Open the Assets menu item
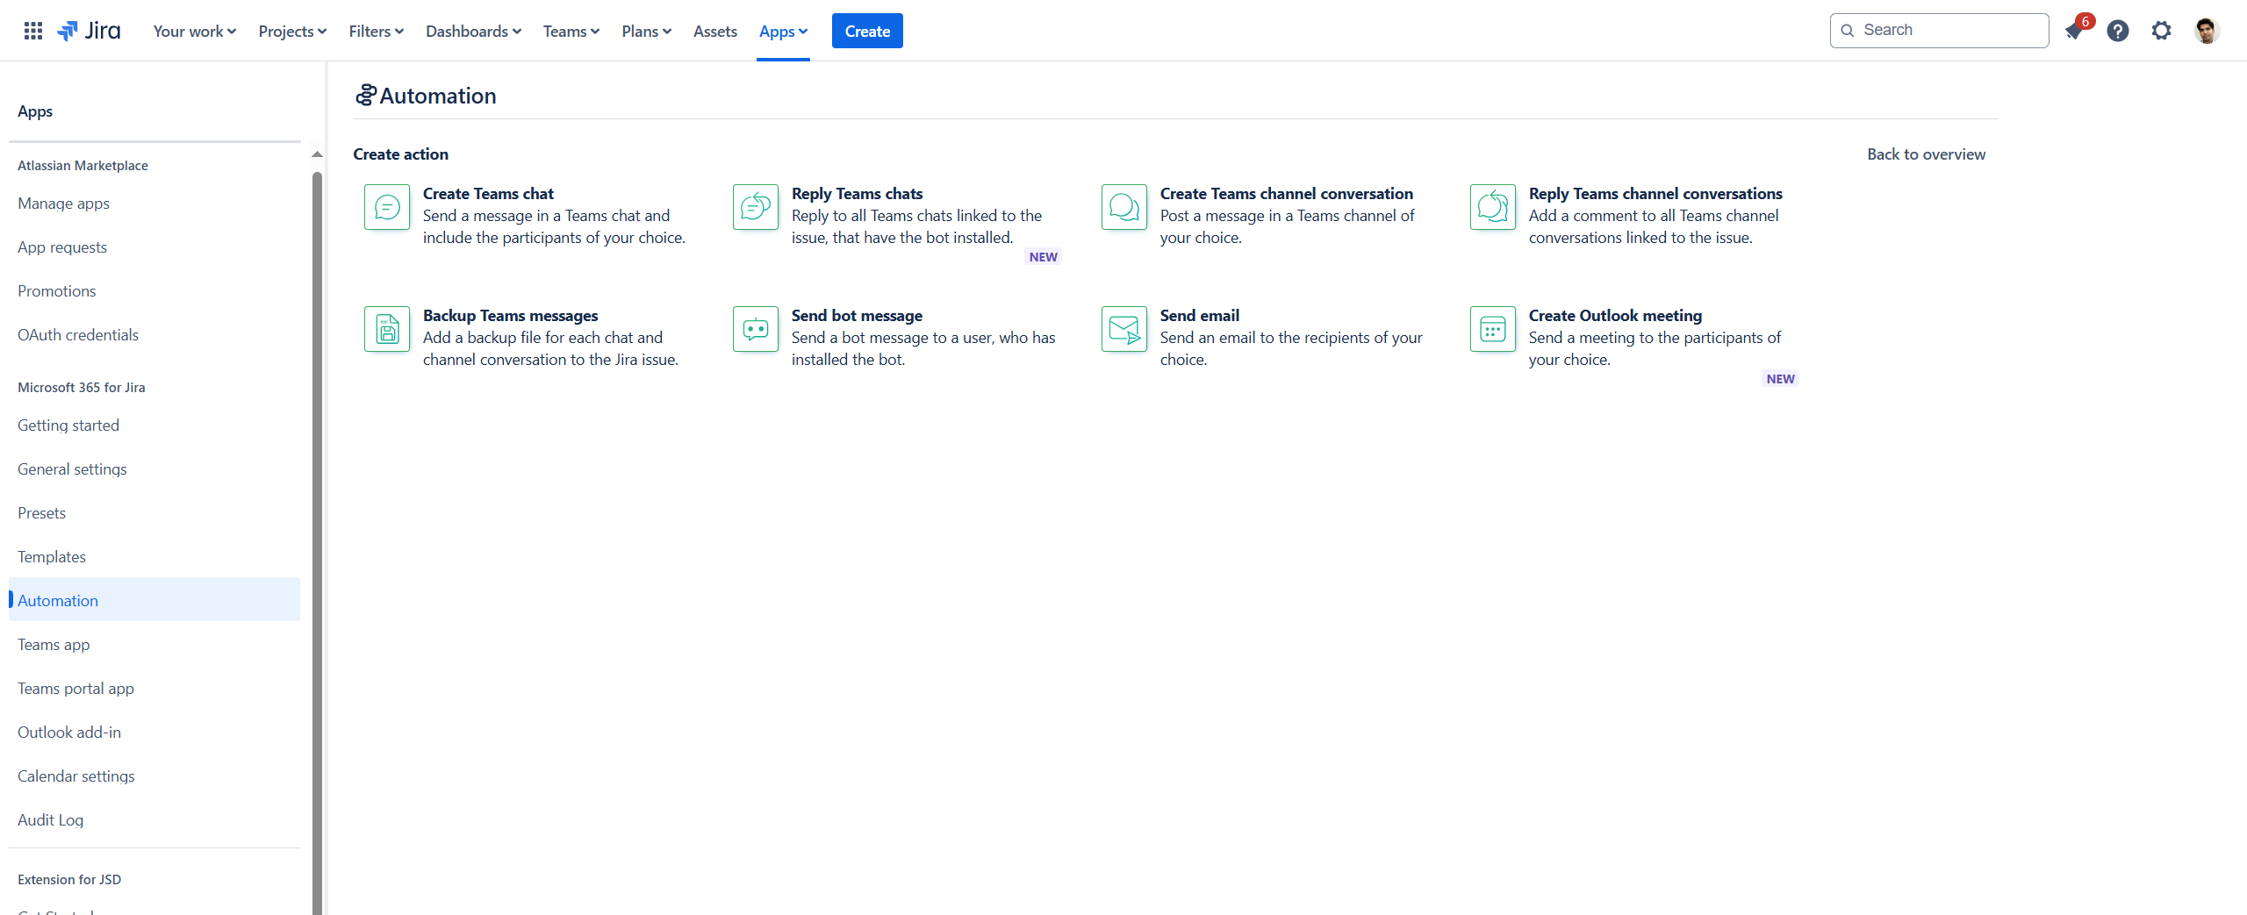2247x915 pixels. (x=714, y=31)
